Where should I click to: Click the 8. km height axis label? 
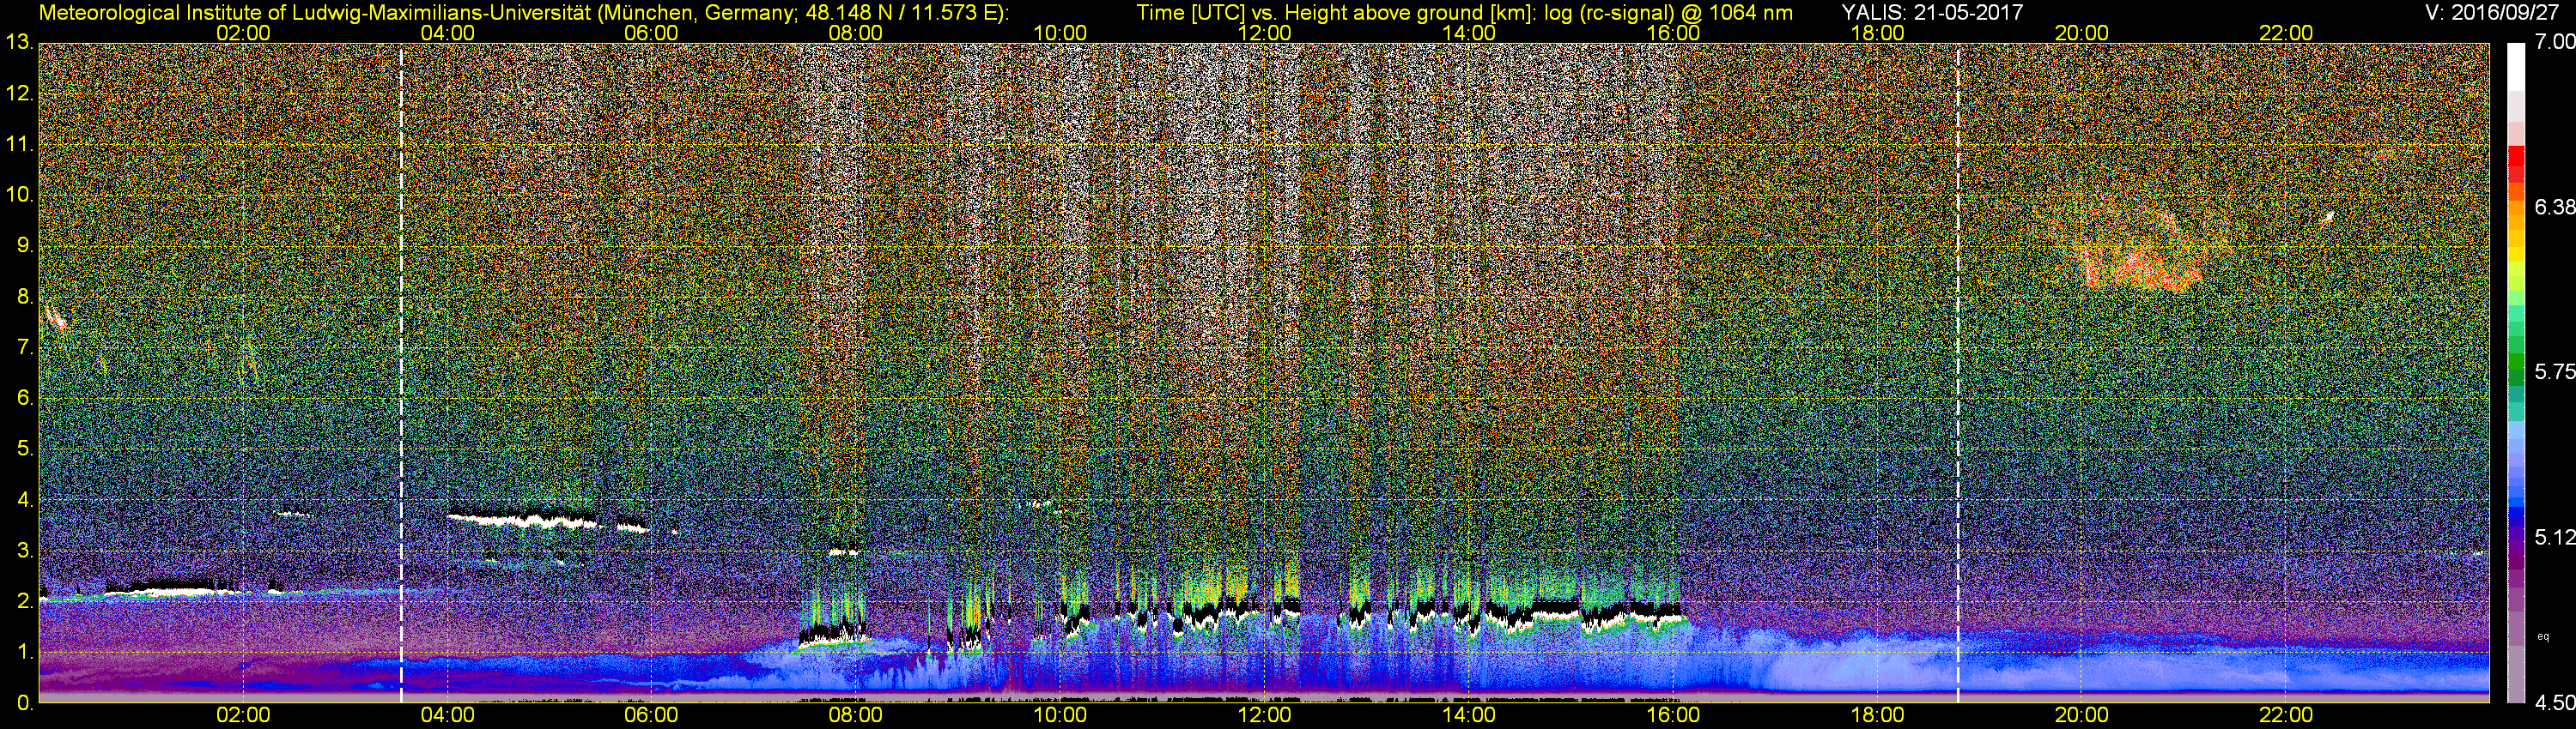point(25,297)
